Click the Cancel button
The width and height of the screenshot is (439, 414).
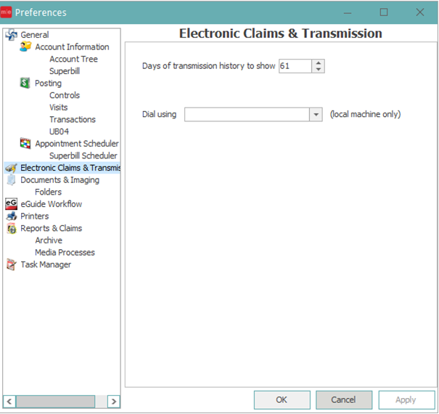pos(344,399)
